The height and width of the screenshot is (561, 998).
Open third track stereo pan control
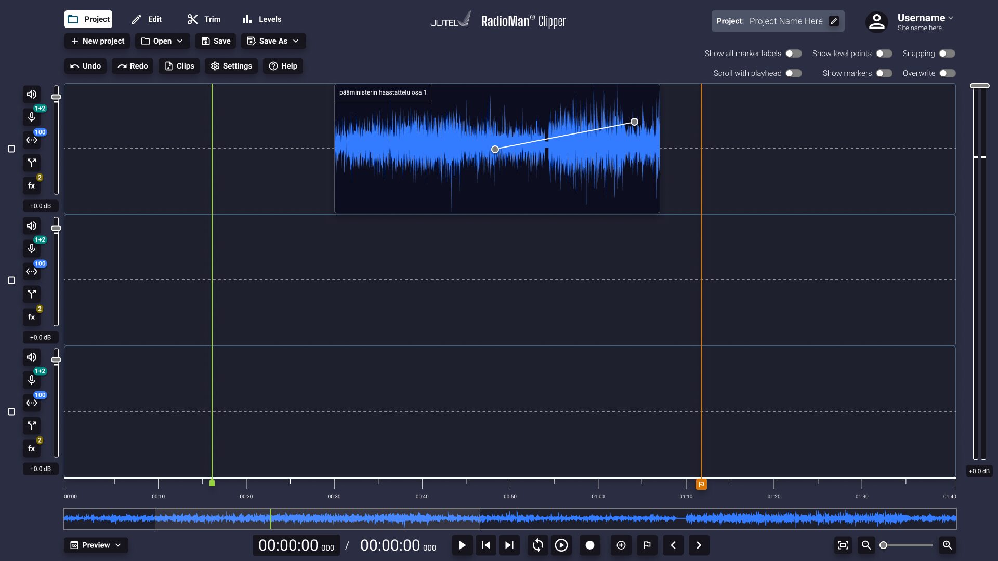click(x=32, y=403)
